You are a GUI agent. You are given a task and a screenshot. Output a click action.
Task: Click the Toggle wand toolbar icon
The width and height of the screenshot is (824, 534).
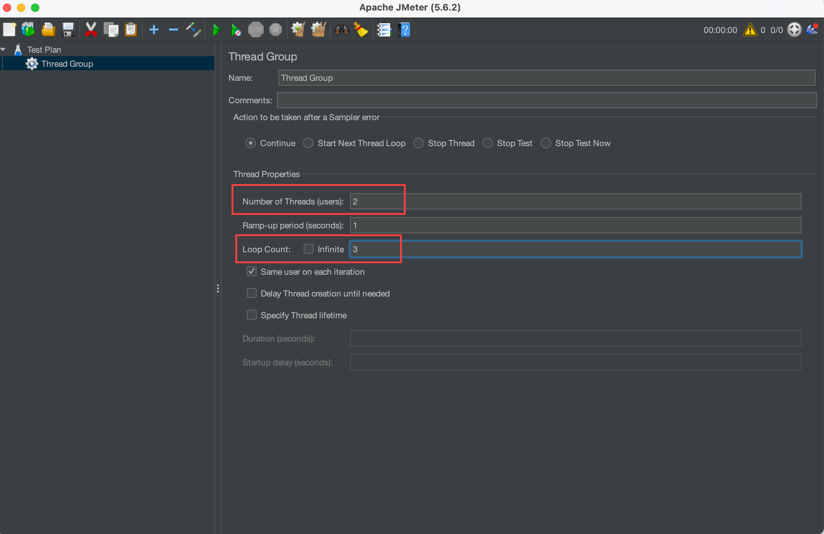(193, 30)
